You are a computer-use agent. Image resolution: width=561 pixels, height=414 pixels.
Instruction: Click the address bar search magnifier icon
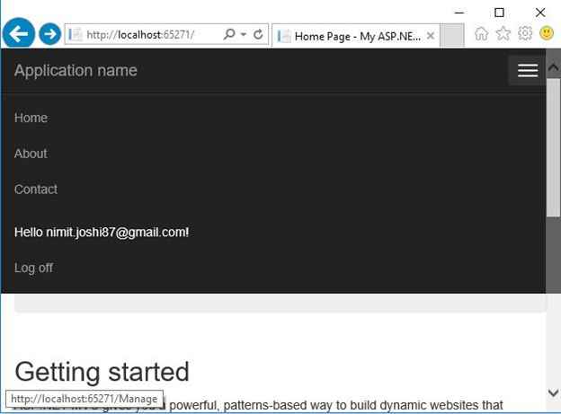[x=229, y=34]
